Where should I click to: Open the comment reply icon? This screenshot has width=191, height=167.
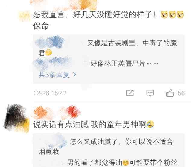click(x=150, y=93)
